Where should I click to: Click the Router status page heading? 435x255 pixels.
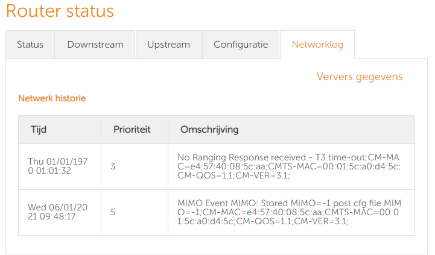tap(60, 11)
